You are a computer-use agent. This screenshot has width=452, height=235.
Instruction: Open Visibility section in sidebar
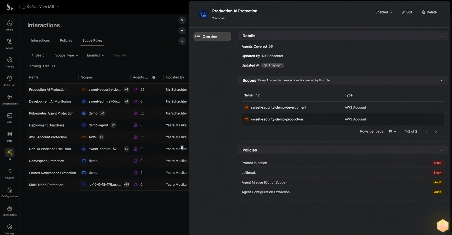[x=10, y=174]
